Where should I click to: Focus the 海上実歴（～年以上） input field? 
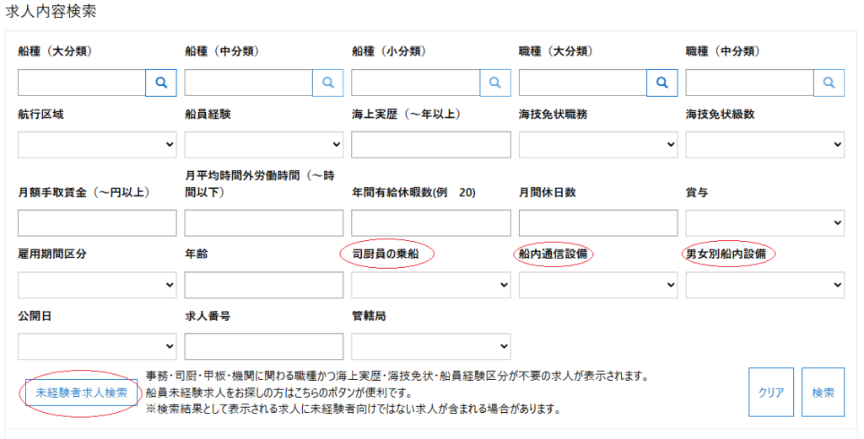431,145
